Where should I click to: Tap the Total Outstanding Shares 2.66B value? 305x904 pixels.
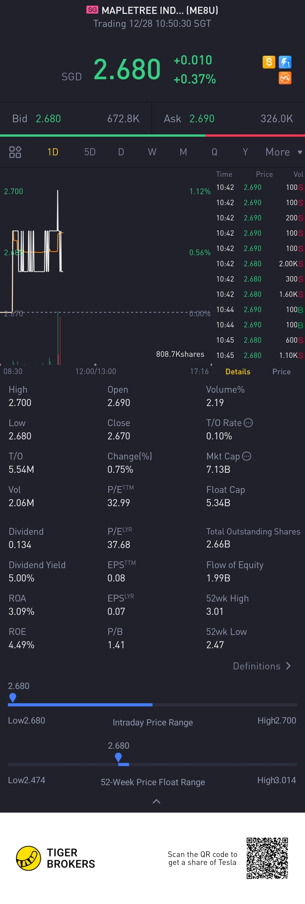coord(218,544)
